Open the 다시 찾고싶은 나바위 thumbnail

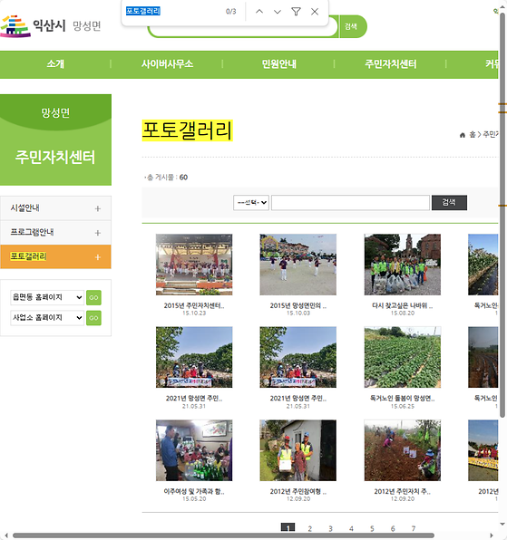(x=402, y=265)
